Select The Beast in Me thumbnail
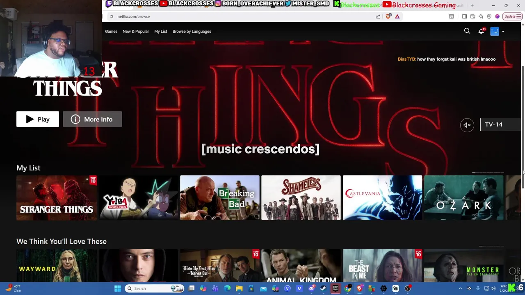Screen dimensions: 525x295 click(x=382, y=265)
